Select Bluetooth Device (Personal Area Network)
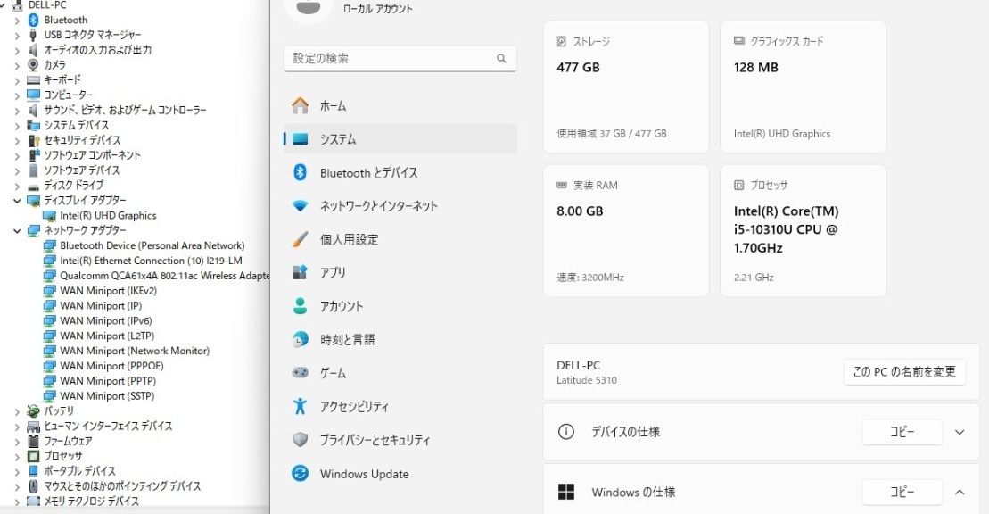This screenshot has width=989, height=514. click(144, 245)
